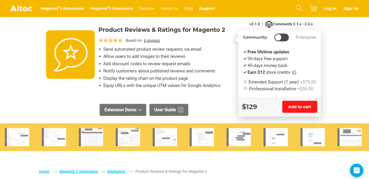Open the shopping cart icon
The image size is (369, 179).
pos(313,8)
